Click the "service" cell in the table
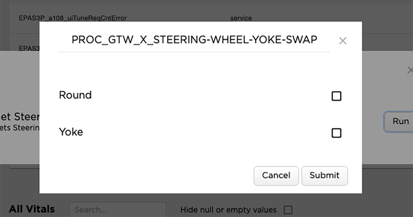 click(x=241, y=18)
